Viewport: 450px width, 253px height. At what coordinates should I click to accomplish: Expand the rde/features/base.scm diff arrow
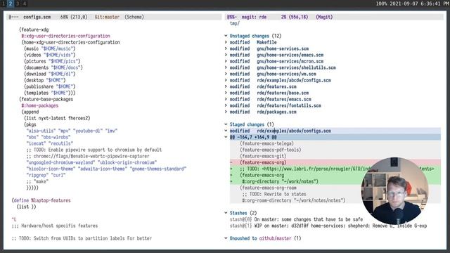(226, 93)
